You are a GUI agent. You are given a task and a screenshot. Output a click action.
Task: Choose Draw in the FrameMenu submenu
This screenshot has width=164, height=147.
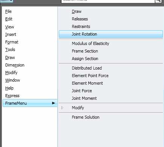click(77, 11)
